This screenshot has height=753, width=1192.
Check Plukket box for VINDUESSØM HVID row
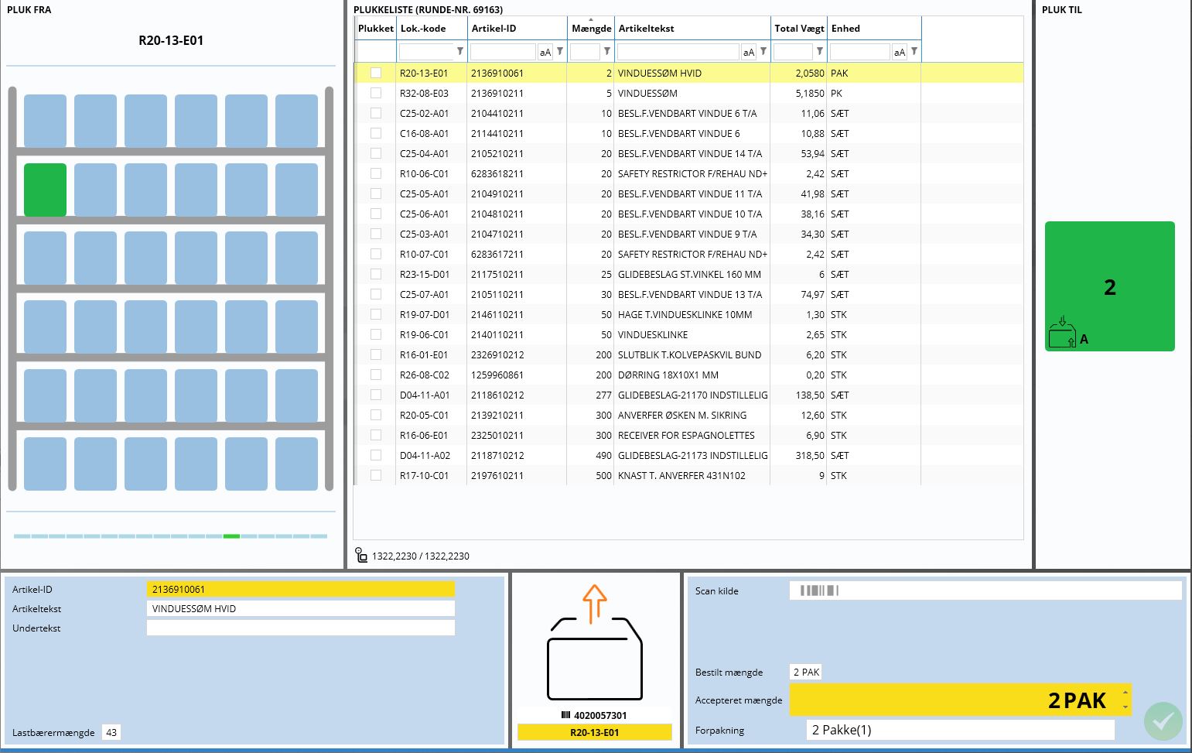point(376,73)
